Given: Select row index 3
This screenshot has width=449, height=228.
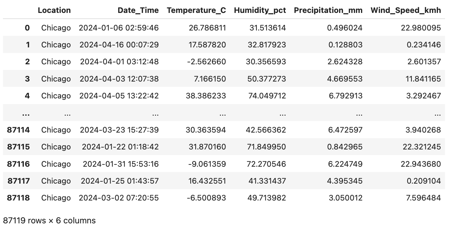Looking at the screenshot, I should [27, 79].
